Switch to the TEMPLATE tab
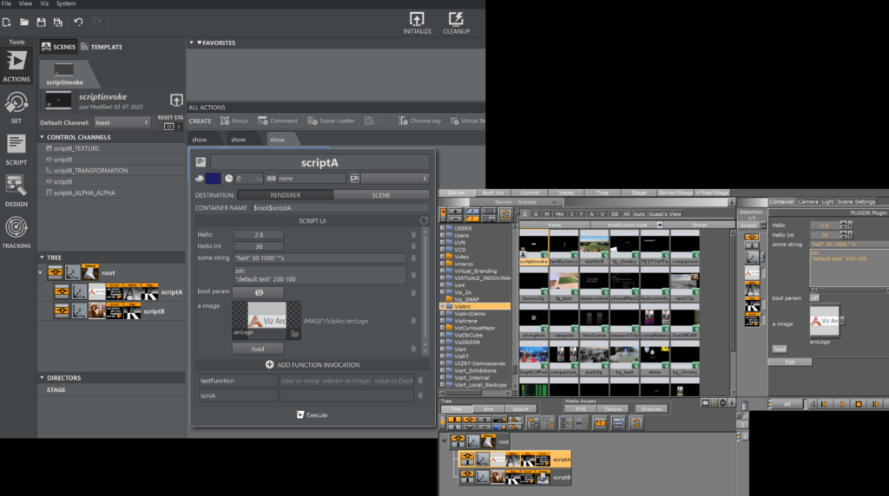The width and height of the screenshot is (889, 496). (x=102, y=47)
